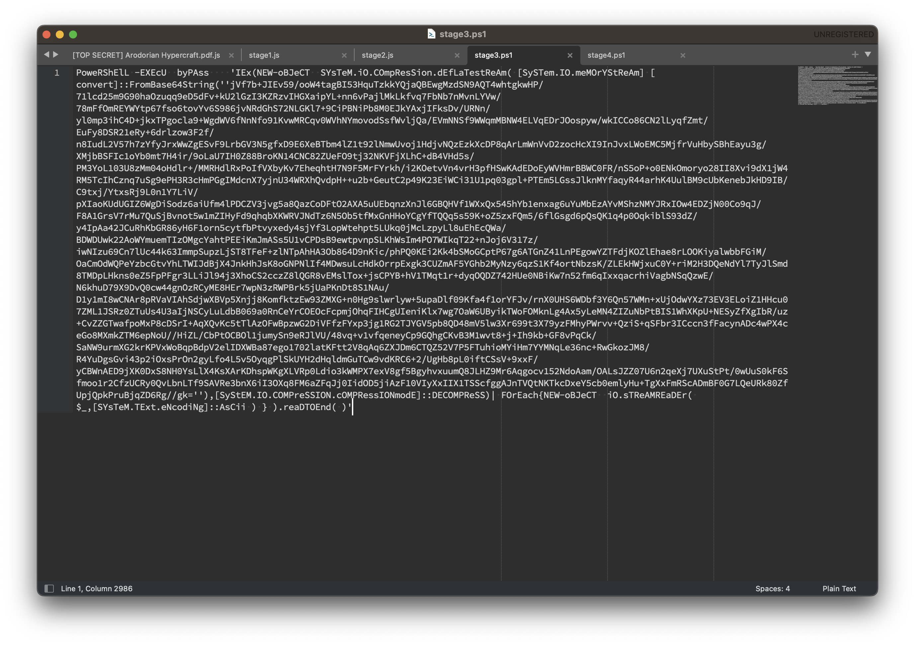The width and height of the screenshot is (915, 645).
Task: Open the tab list dropdown triangle
Action: tap(868, 54)
